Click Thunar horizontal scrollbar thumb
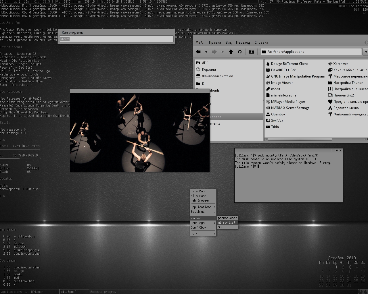 coord(300,139)
